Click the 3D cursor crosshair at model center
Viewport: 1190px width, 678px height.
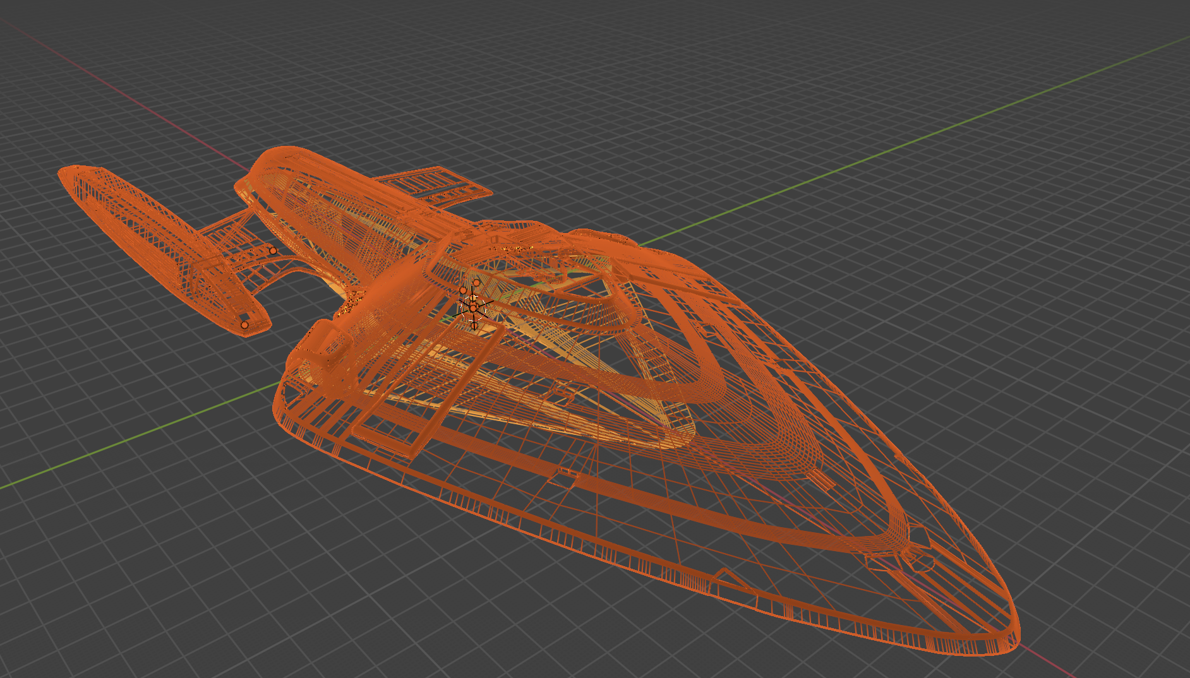click(x=473, y=308)
